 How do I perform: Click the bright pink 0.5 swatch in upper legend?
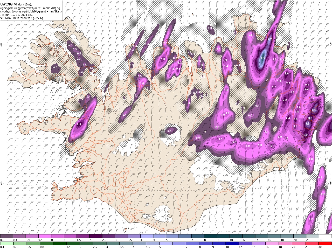pos(45,236)
